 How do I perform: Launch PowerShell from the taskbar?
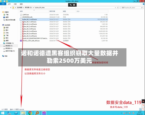(16, 113)
